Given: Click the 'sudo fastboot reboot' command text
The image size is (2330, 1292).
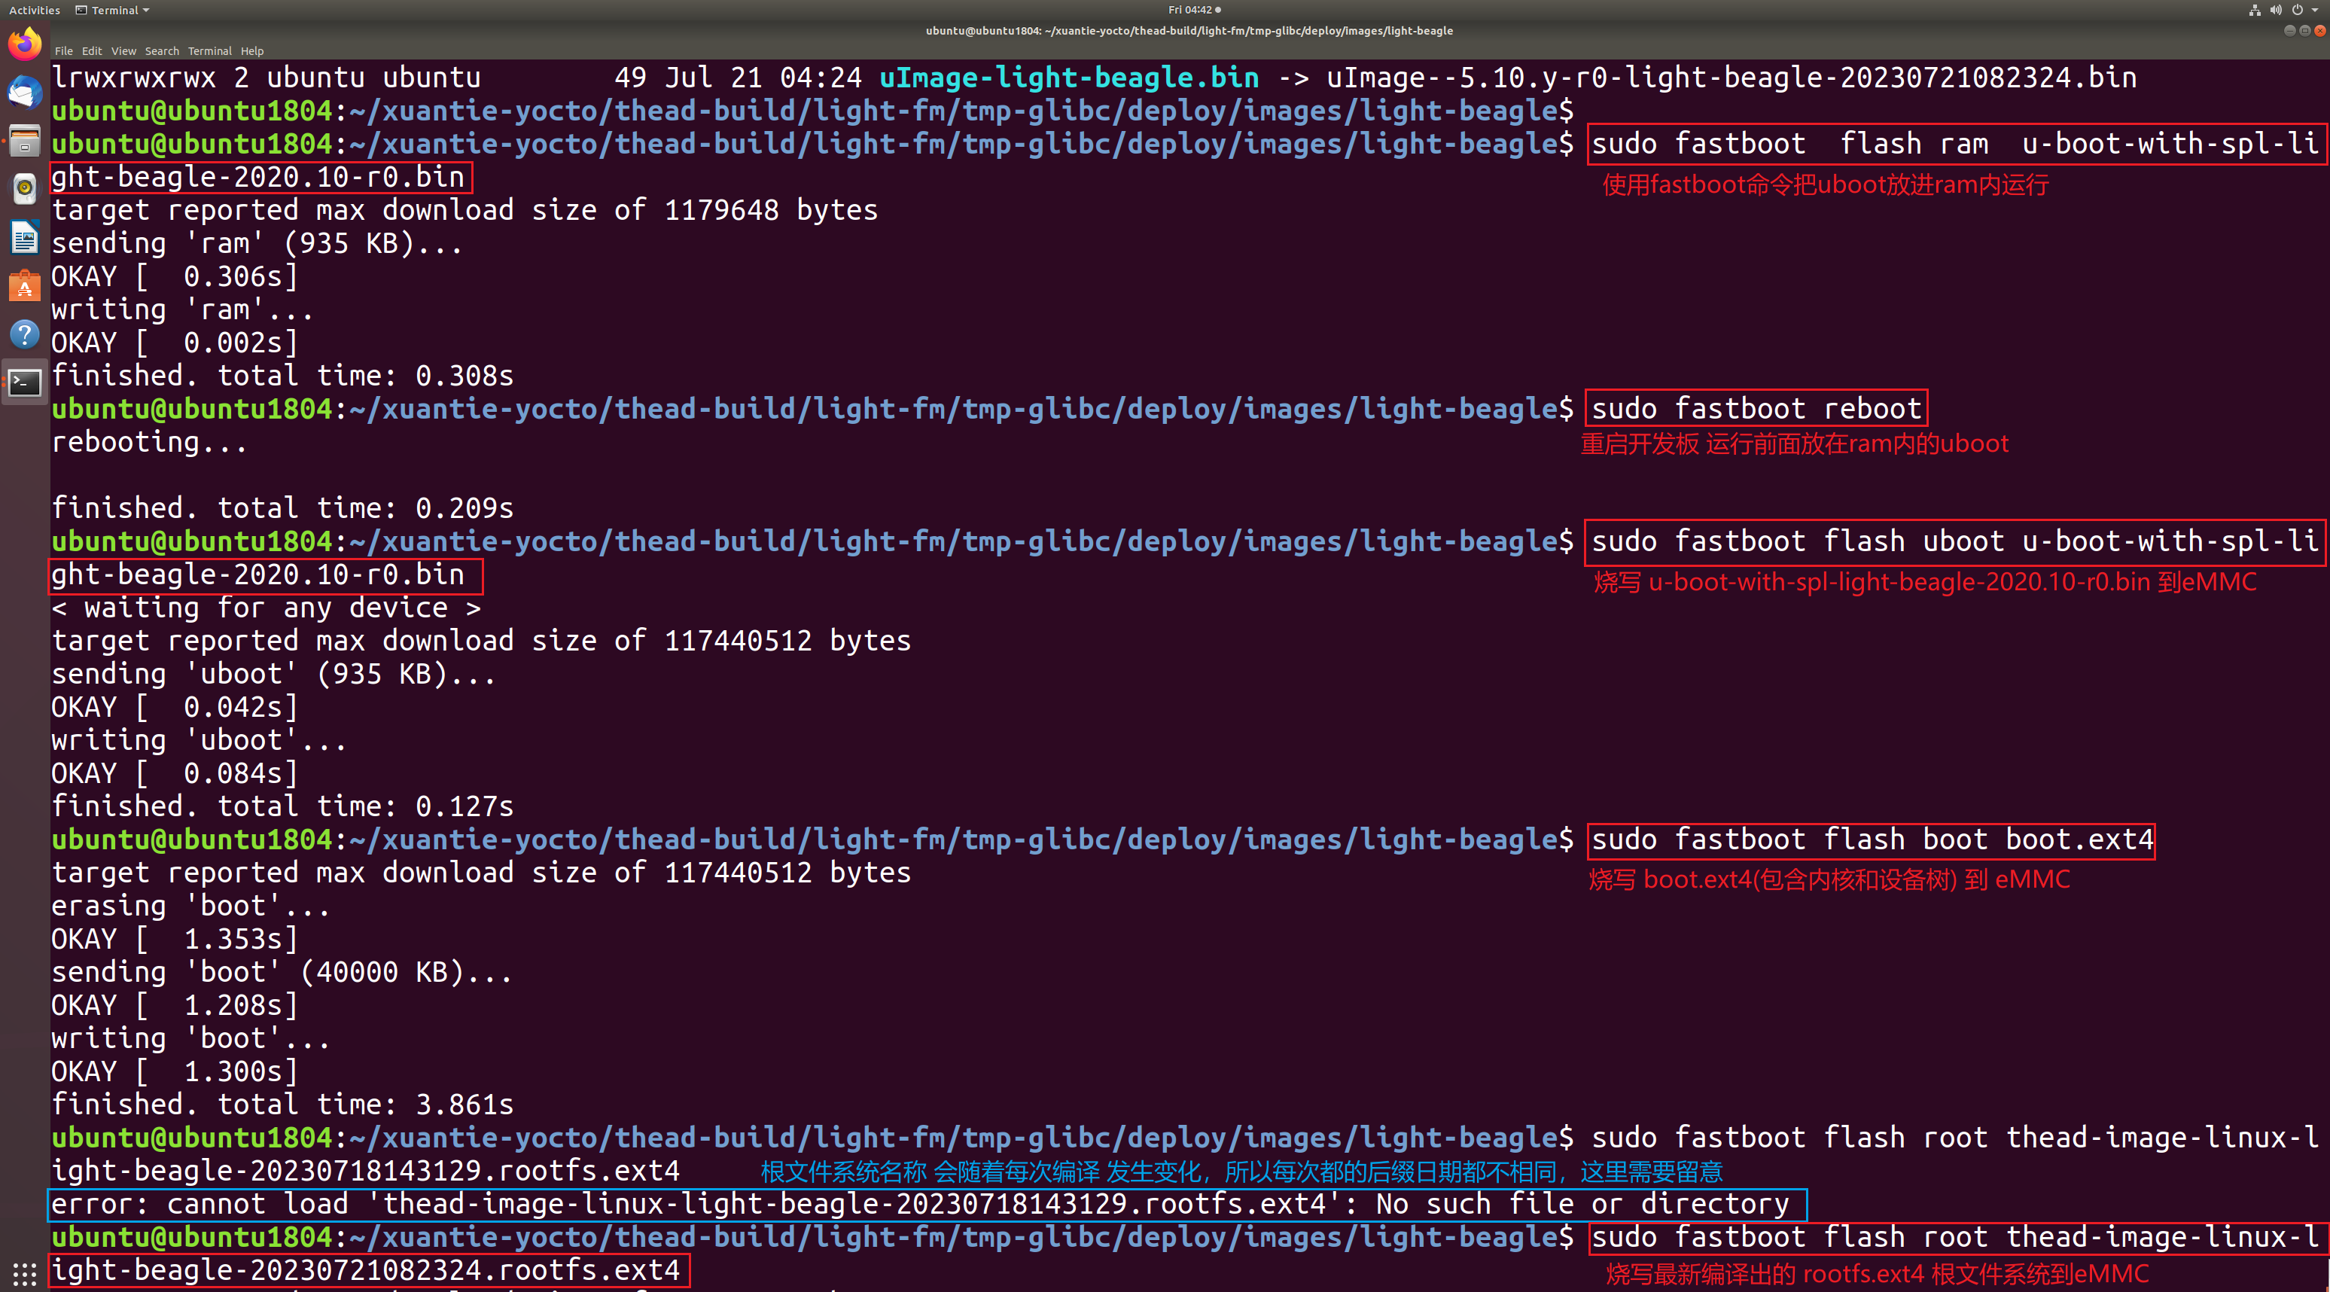Looking at the screenshot, I should (x=1755, y=408).
